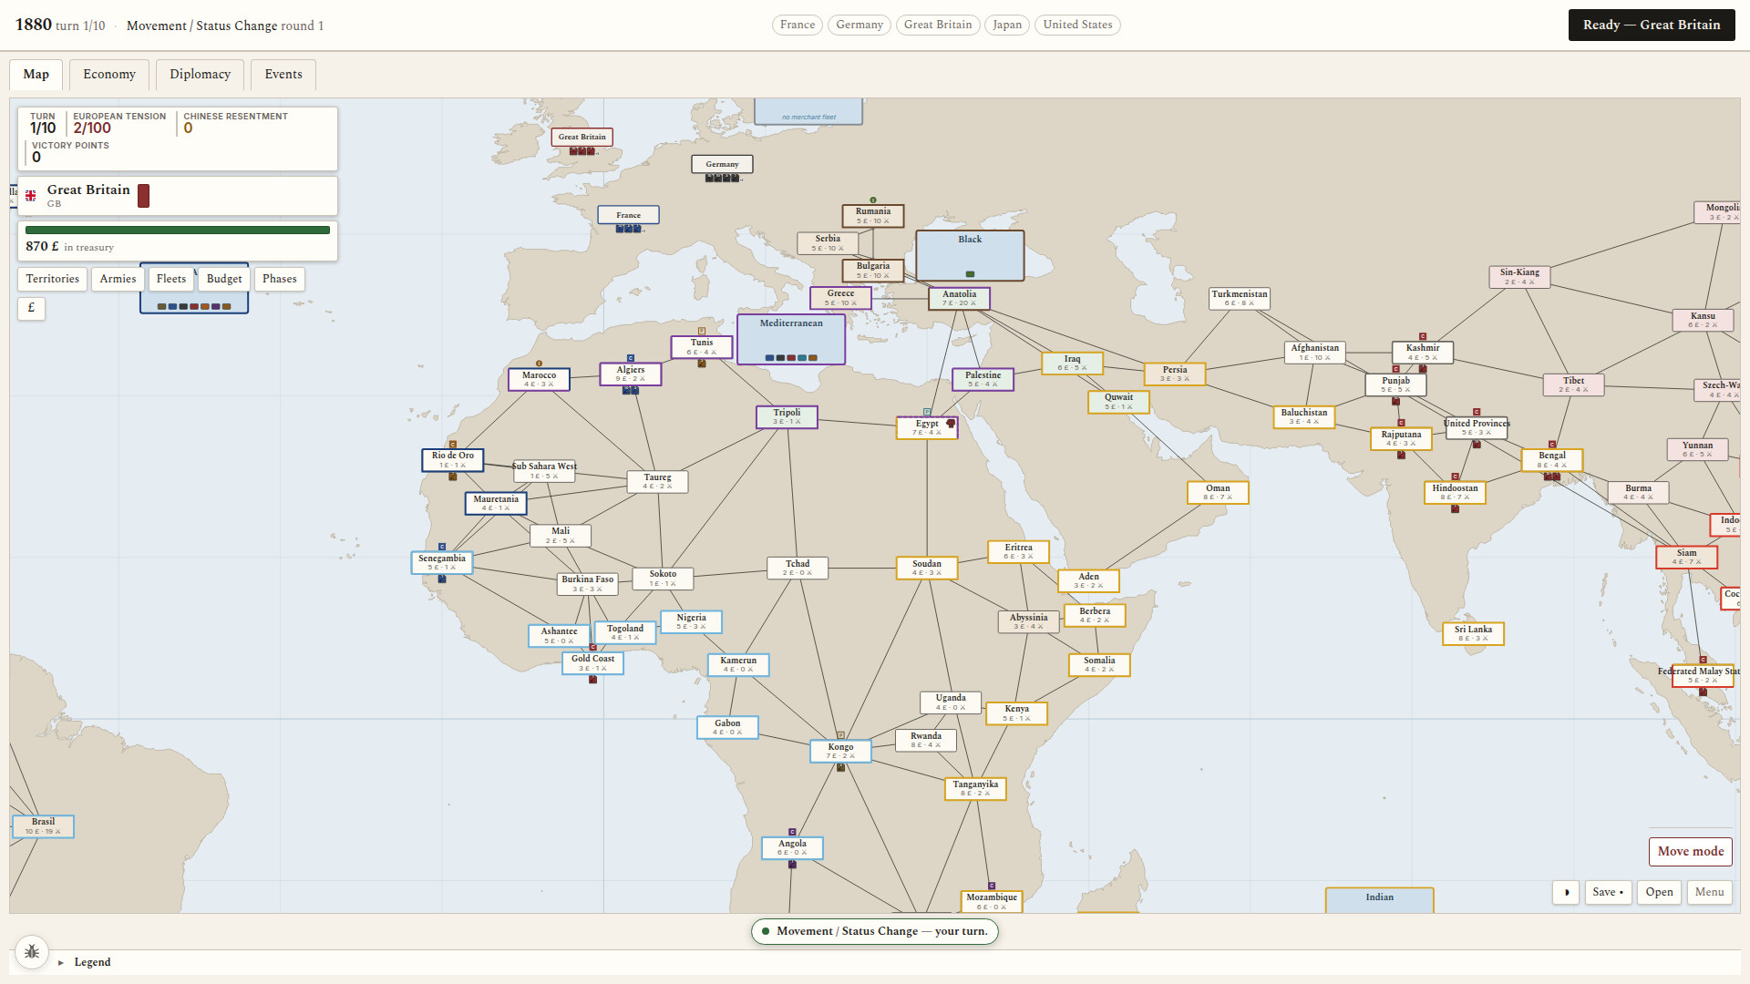Click the colony marker above Mozambique
Screen dimensions: 1750x984
click(992, 886)
